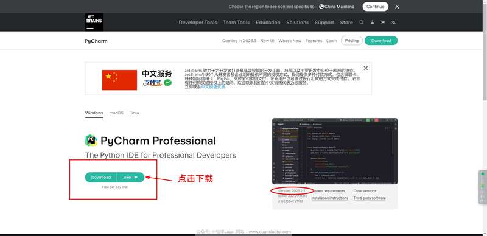The height and width of the screenshot is (236, 487).
Task: Open the Pricing page button
Action: [352, 41]
